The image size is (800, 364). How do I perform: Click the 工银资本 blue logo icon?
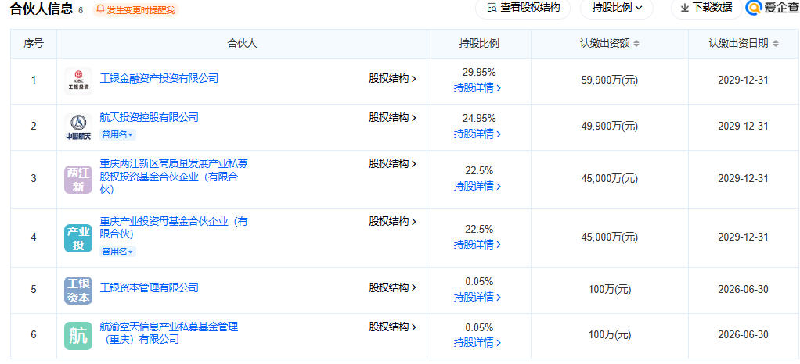(x=78, y=290)
